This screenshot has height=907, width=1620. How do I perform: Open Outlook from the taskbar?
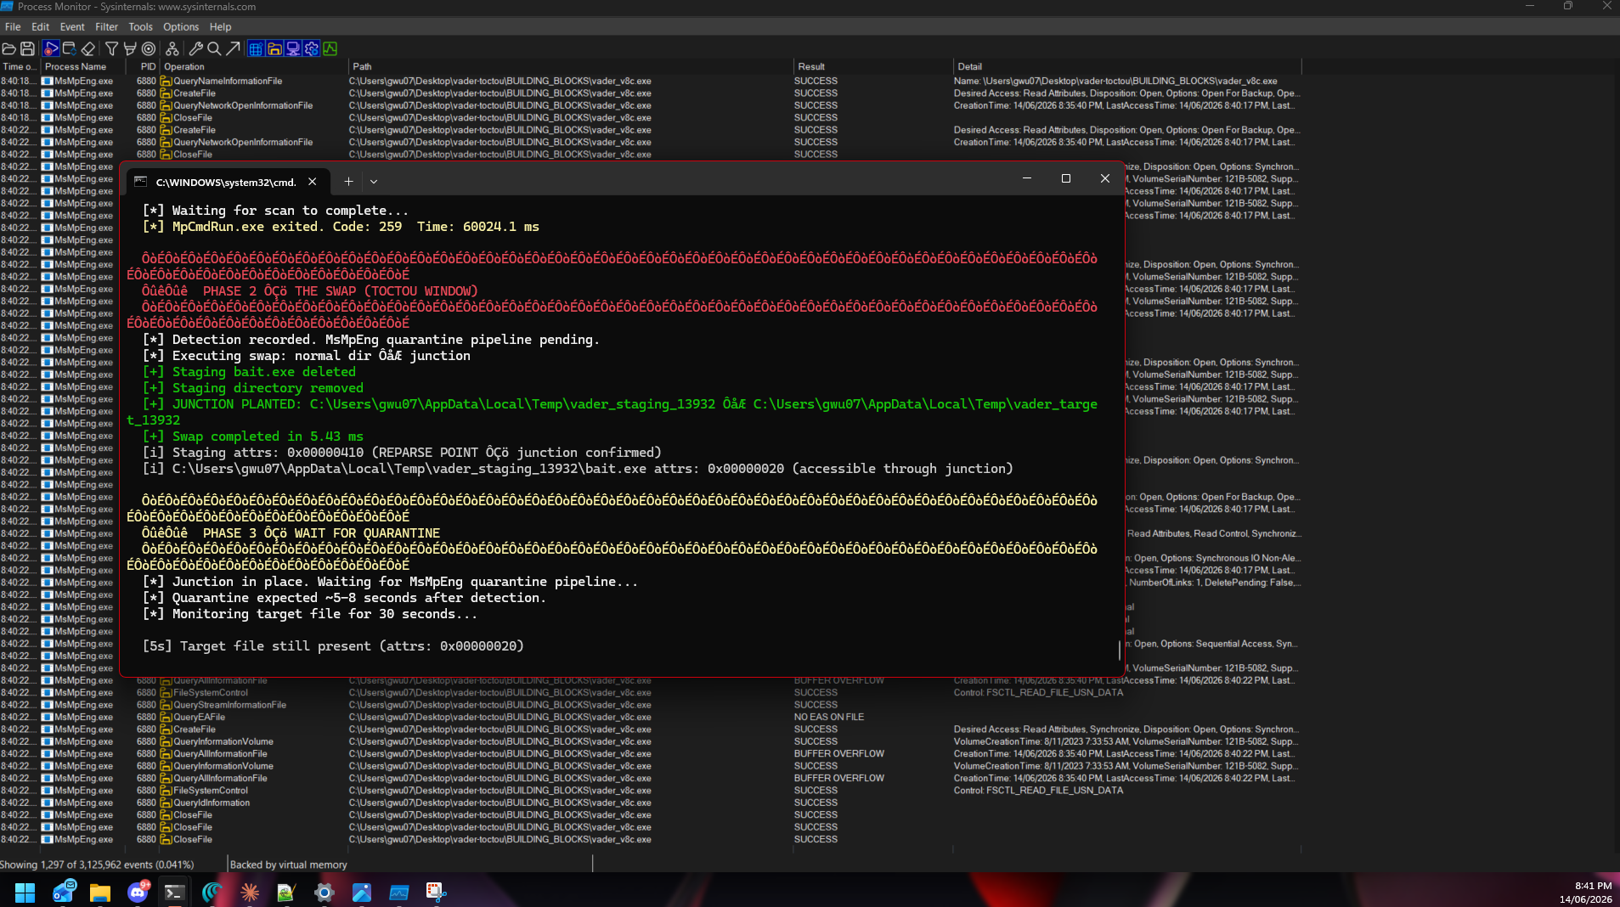(64, 892)
